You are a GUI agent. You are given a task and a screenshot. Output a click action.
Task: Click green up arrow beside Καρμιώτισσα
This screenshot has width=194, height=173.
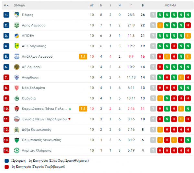[70, 109]
